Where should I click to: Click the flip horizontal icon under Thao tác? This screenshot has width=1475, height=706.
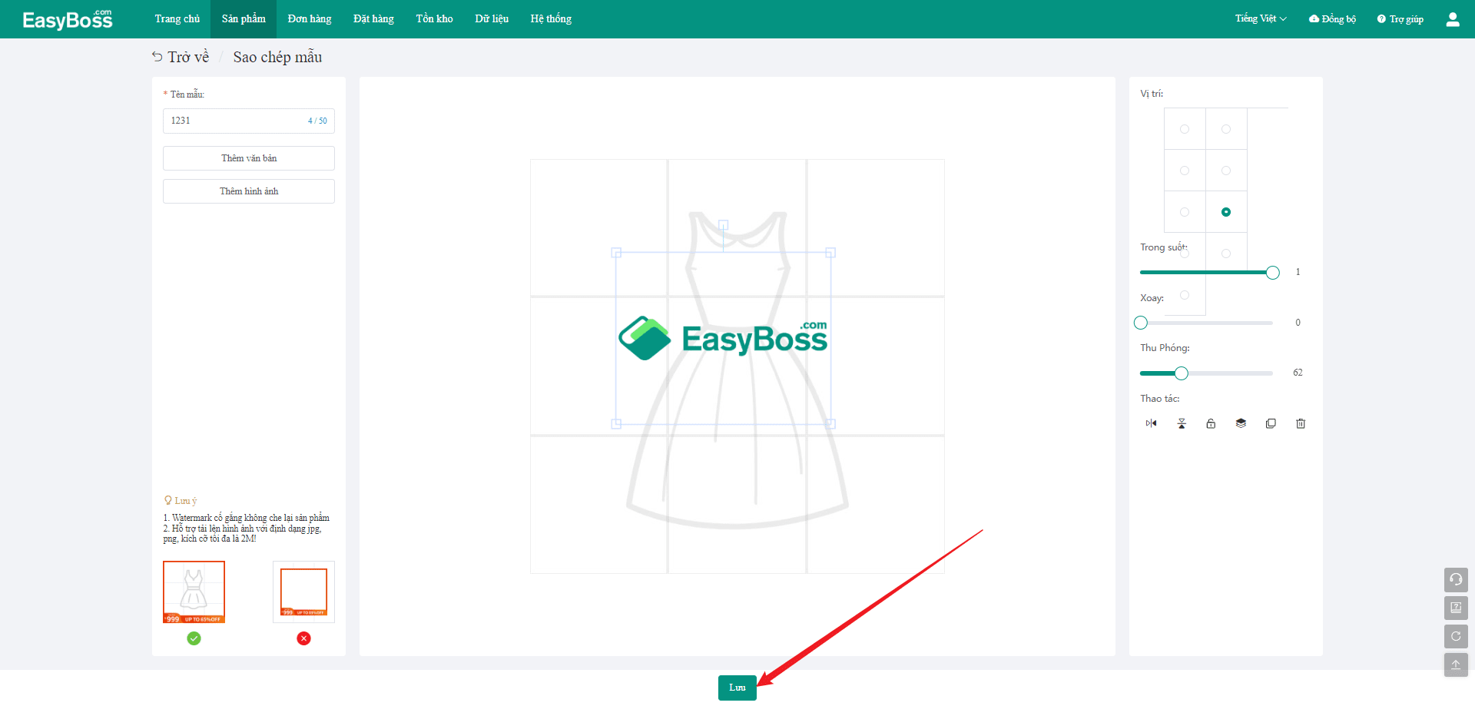click(x=1151, y=423)
